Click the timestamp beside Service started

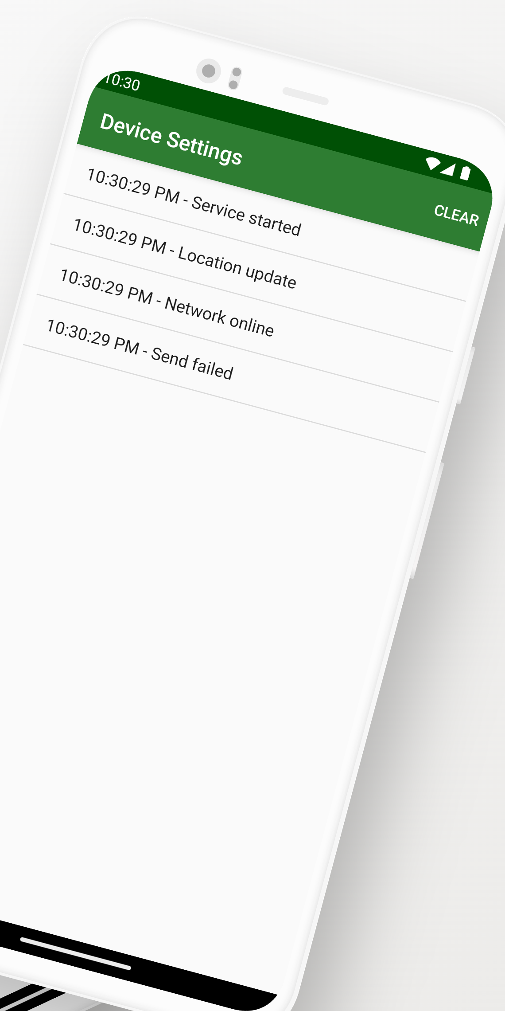(x=133, y=186)
